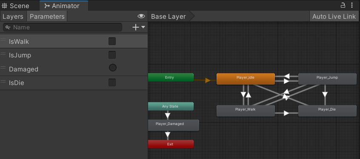This screenshot has height=159, width=360.
Task: Select the IsDie parameter name
Action: (17, 83)
